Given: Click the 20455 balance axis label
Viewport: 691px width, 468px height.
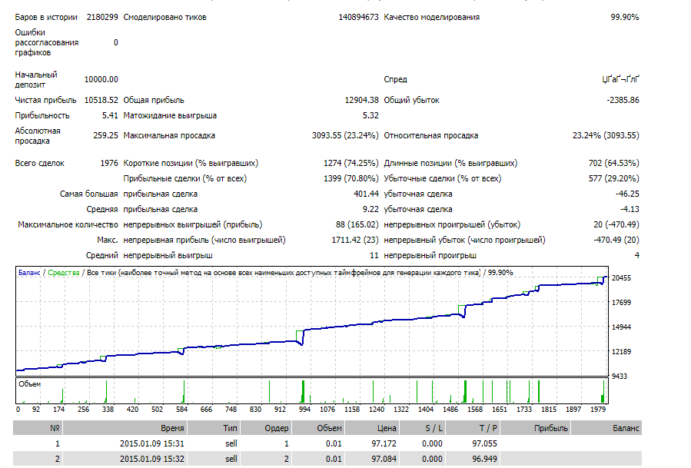Looking at the screenshot, I should coord(621,278).
